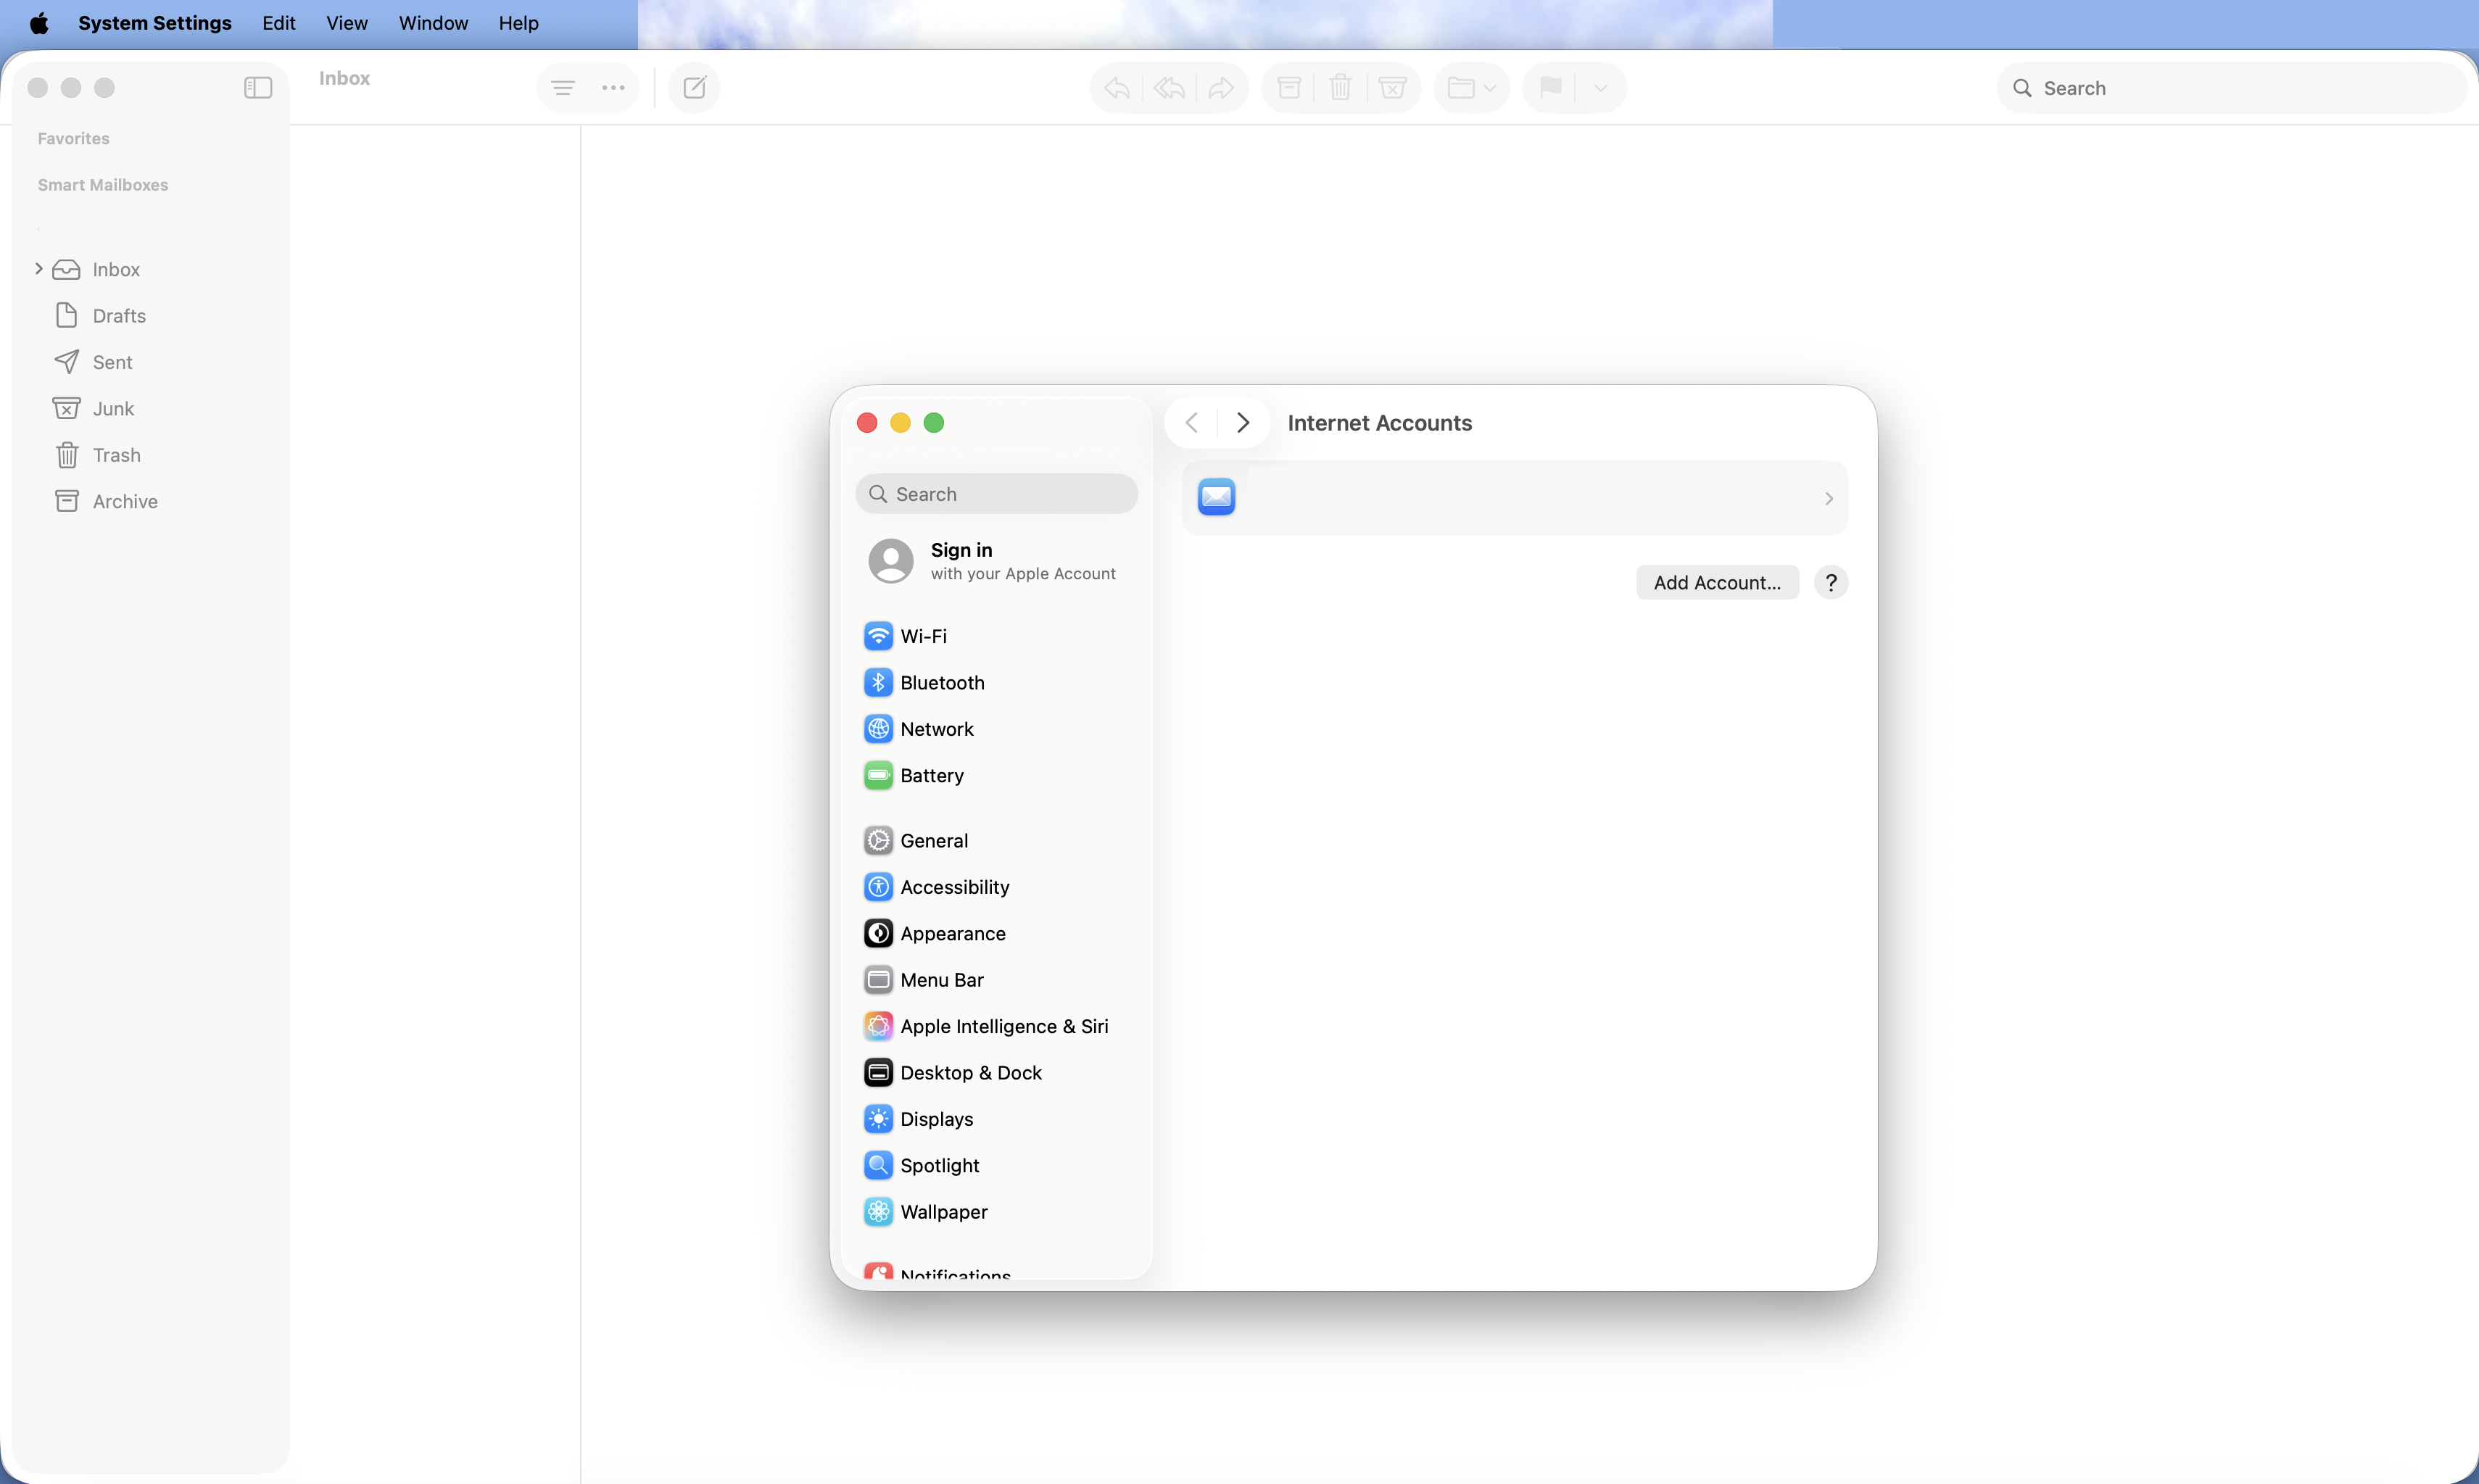Compose a new message in Mail
This screenshot has width=2479, height=1484.
694,88
